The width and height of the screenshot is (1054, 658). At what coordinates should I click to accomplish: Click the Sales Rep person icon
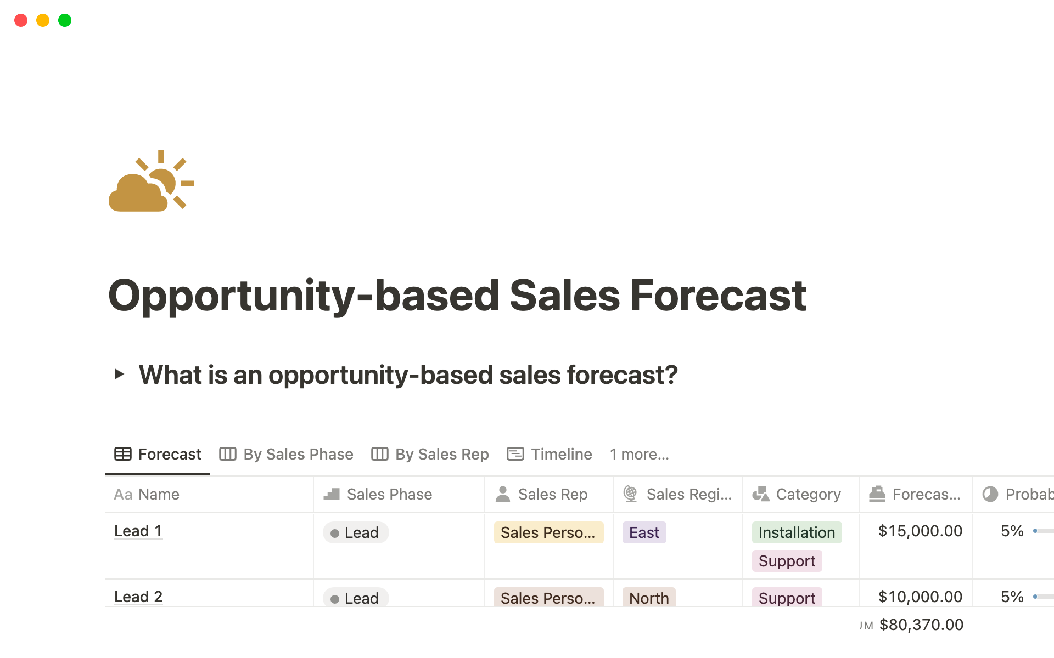502,494
